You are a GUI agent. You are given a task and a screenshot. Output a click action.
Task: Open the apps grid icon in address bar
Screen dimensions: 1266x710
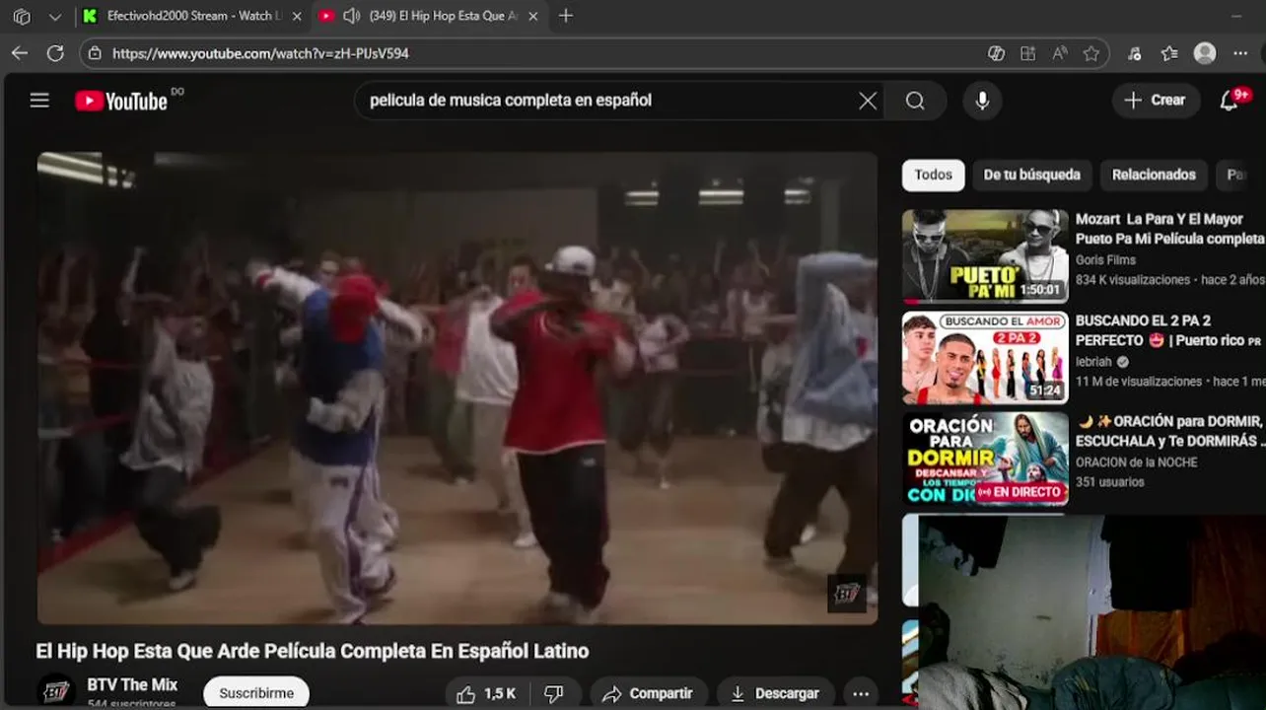tap(1028, 53)
